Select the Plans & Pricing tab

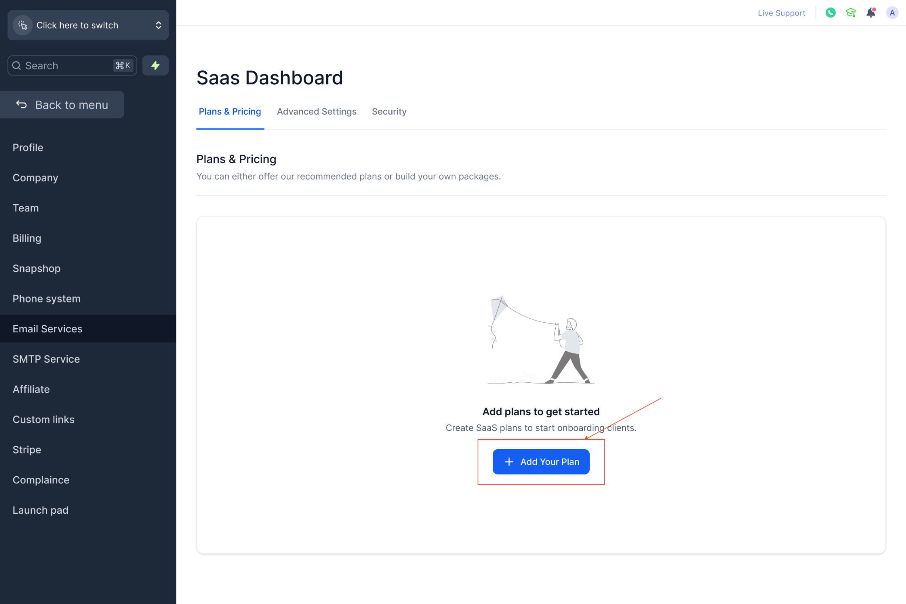point(230,111)
